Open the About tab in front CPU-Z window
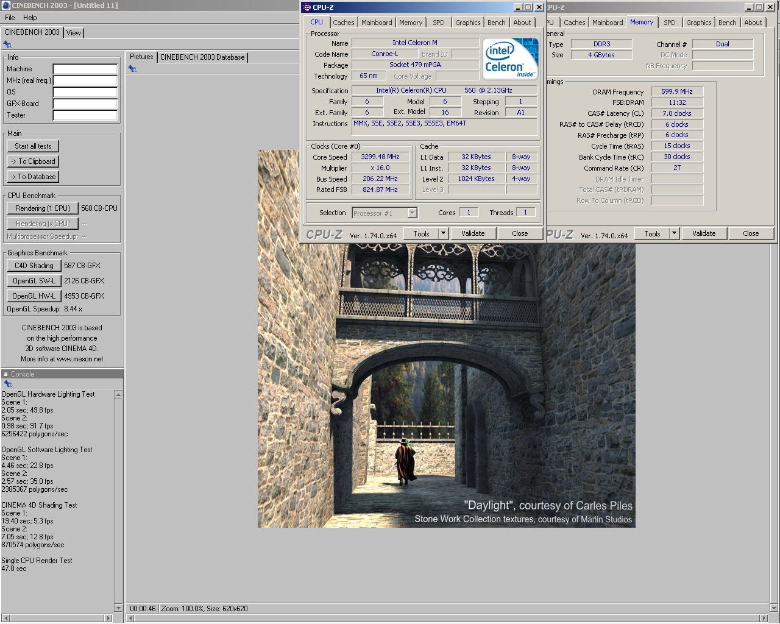Viewport: 780px width, 624px height. [522, 23]
